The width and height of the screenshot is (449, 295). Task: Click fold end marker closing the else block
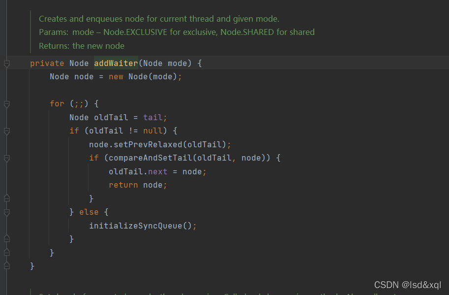[7, 238]
